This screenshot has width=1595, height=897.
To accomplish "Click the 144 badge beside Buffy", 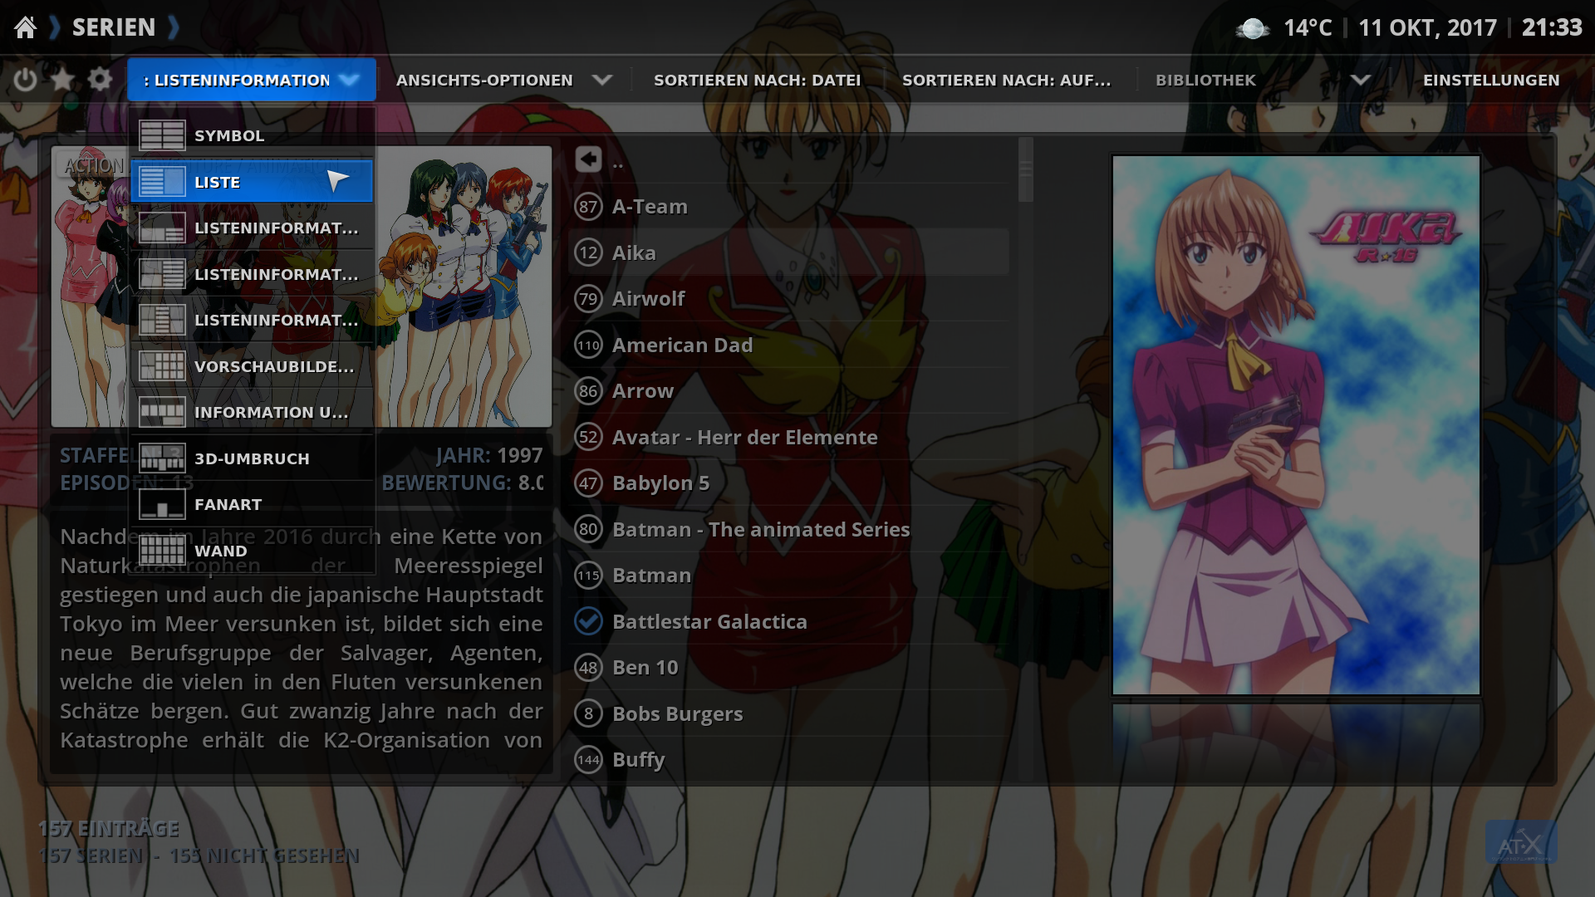I will click(x=588, y=760).
